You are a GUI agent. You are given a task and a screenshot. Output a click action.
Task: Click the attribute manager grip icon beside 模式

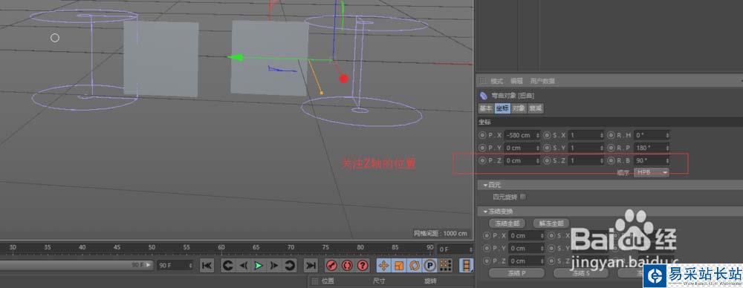click(482, 81)
